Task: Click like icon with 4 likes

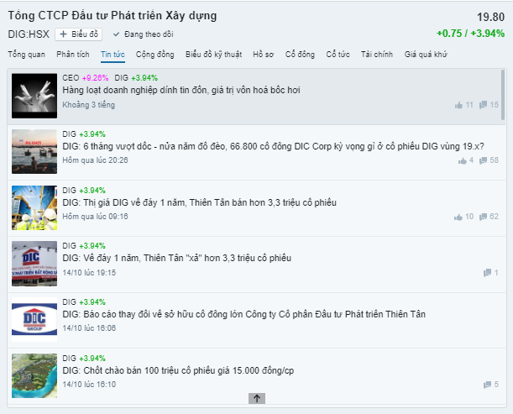Action: pyautogui.click(x=463, y=160)
